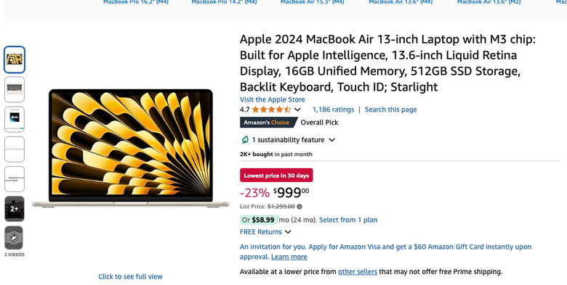
Task: Click Search this page link
Action: pos(390,110)
